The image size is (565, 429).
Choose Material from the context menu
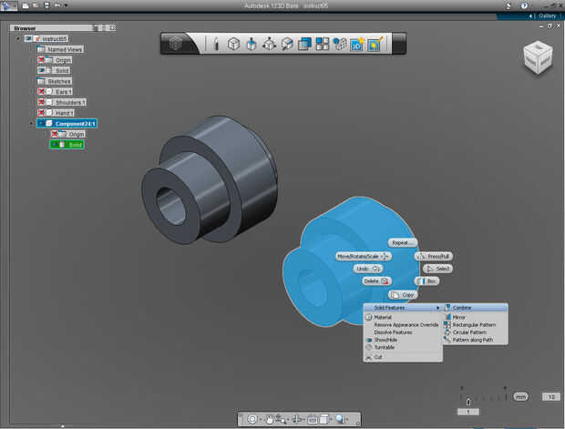pos(403,317)
